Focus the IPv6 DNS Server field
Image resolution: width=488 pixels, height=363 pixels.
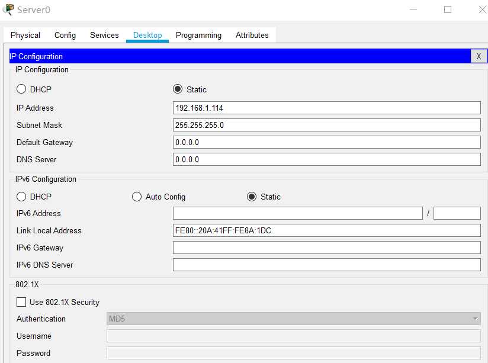point(327,265)
